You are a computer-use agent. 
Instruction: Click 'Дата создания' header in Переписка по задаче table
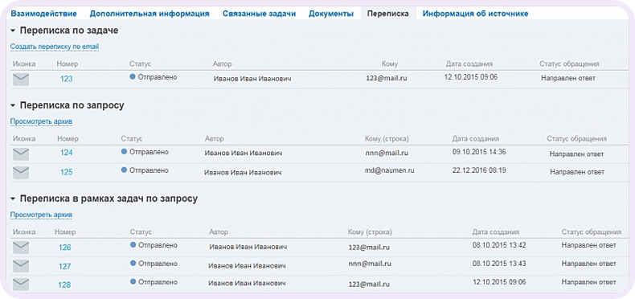coord(469,64)
